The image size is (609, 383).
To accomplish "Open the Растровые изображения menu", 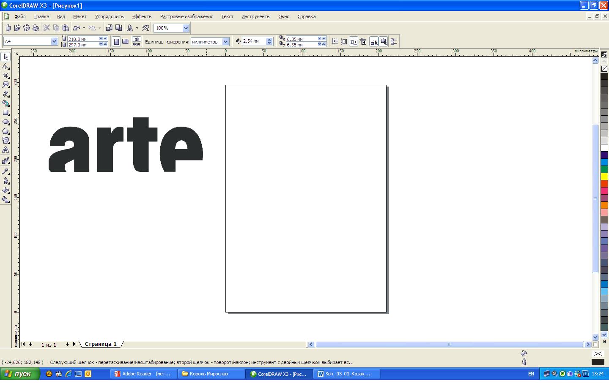I will (x=187, y=16).
